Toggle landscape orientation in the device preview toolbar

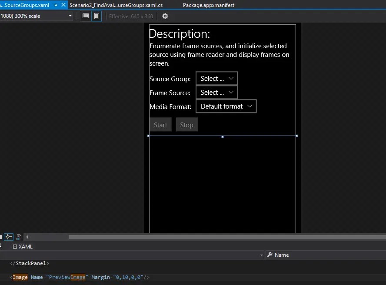86,16
